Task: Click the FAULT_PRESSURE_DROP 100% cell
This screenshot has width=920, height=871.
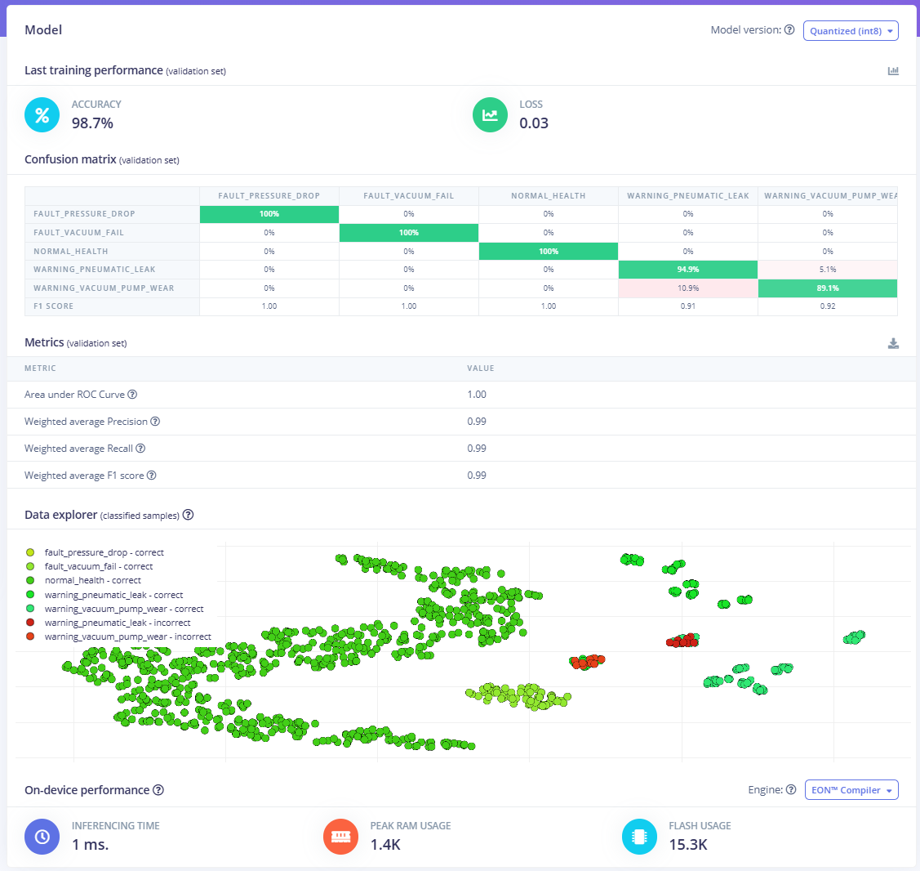Action: coord(269,214)
